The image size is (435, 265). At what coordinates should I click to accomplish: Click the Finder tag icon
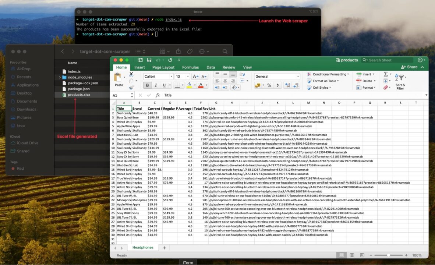pyautogui.click(x=190, y=51)
